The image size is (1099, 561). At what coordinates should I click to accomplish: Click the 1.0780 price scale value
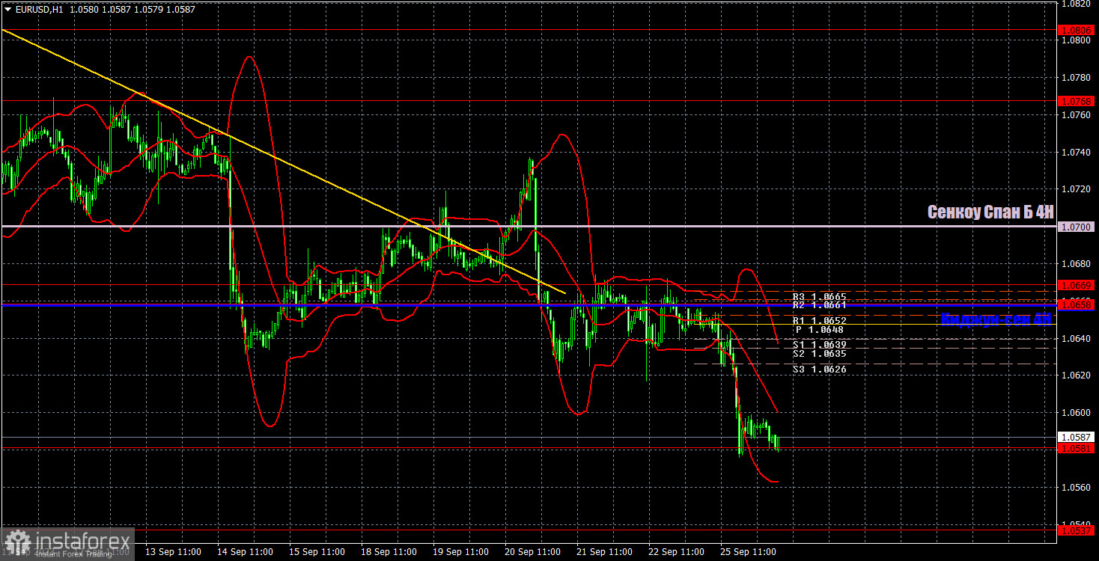coord(1077,78)
